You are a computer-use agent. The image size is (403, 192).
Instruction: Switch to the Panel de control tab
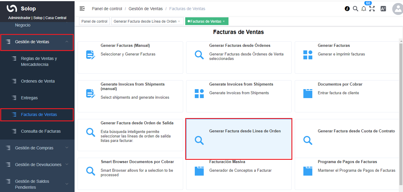[x=94, y=21]
